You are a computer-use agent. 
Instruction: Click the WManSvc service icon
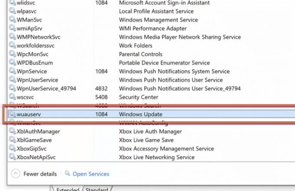pos(12,20)
